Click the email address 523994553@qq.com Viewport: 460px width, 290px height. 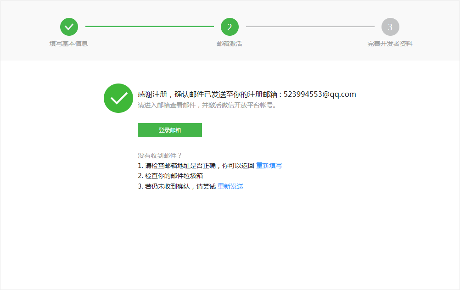click(320, 94)
